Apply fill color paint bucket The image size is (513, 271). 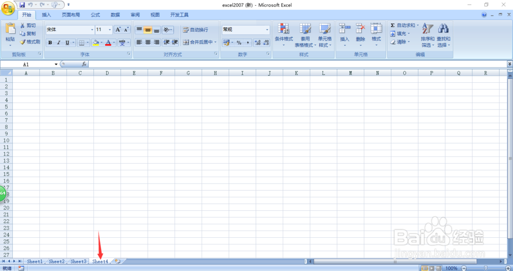pyautogui.click(x=95, y=43)
